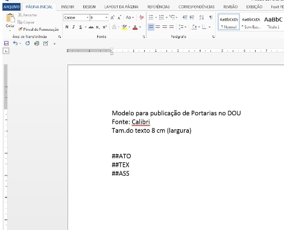Click shading paint bucket icon
The height and width of the screenshot is (230, 284).
[194, 27]
